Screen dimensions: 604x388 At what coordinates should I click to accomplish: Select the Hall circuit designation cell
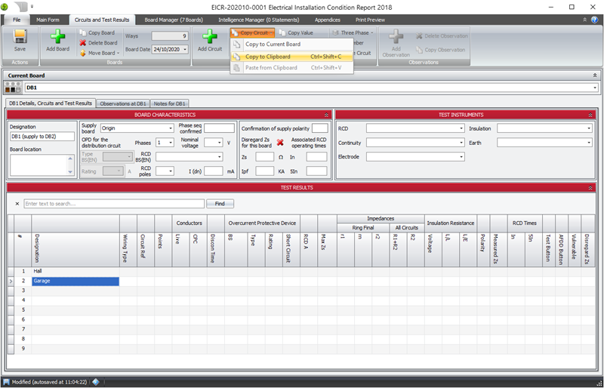point(75,271)
